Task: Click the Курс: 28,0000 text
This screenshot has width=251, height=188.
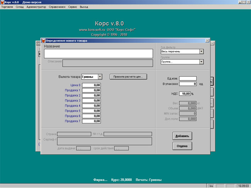Action: coord(122,180)
